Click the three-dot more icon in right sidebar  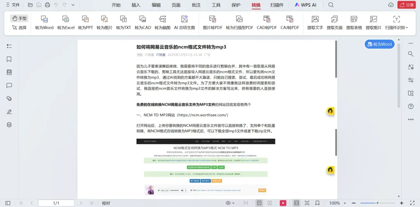tap(411, 119)
